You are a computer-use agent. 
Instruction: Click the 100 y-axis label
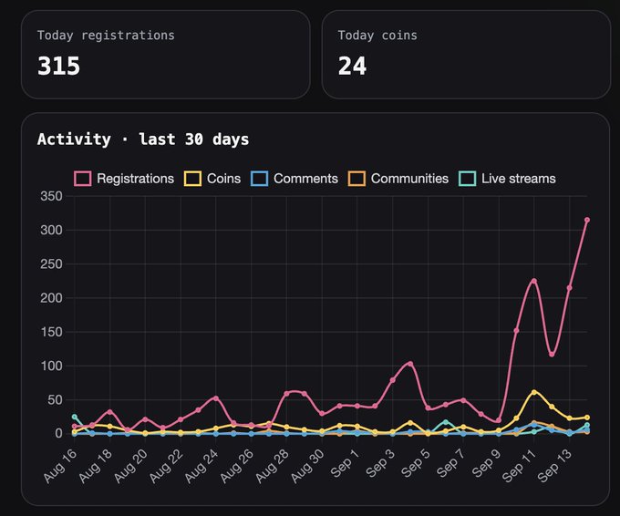click(x=51, y=366)
